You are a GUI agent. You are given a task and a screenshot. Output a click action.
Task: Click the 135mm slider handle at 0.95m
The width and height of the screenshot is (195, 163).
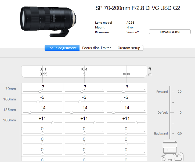29,113
